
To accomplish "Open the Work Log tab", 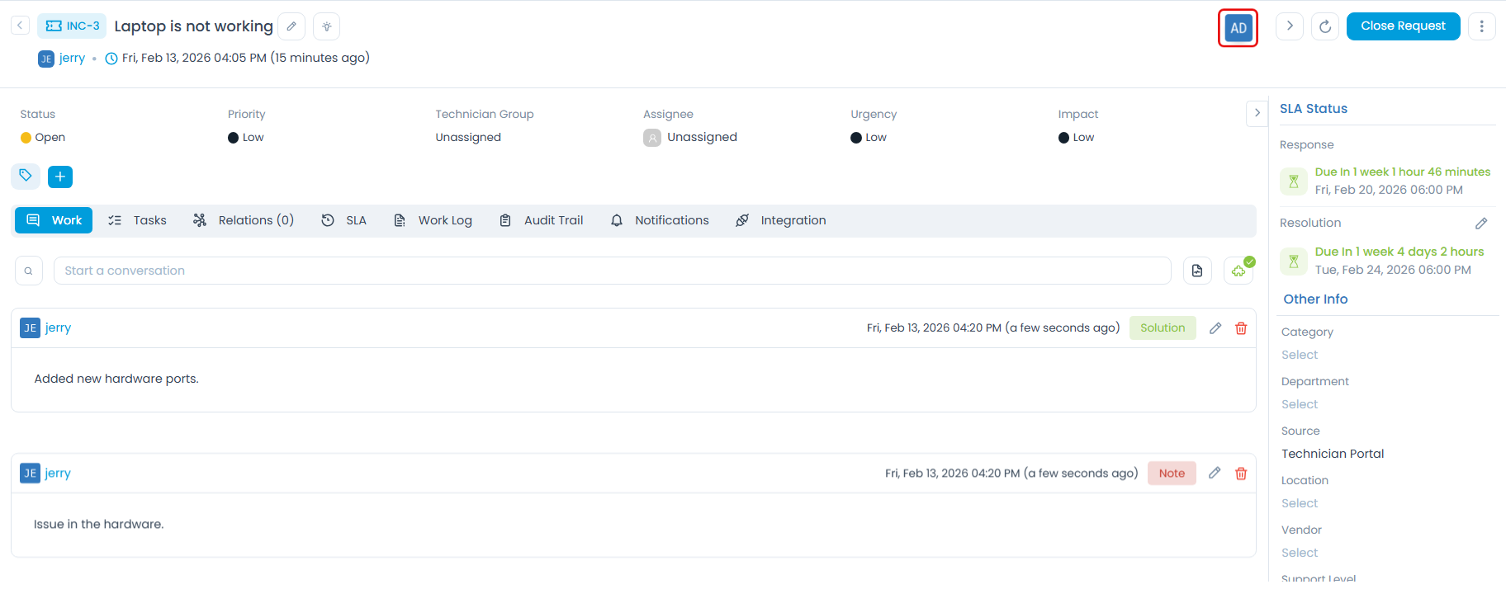I will click(x=433, y=220).
